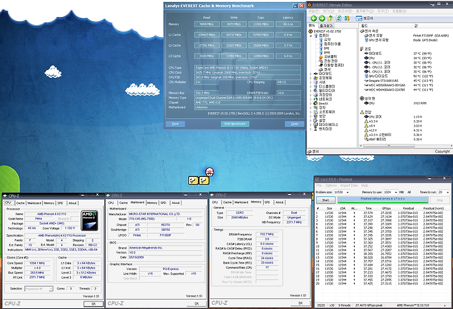This screenshot has height=309, width=453.
Task: Click the EVEREST v5.02.1750 root node icon
Action: (311, 31)
